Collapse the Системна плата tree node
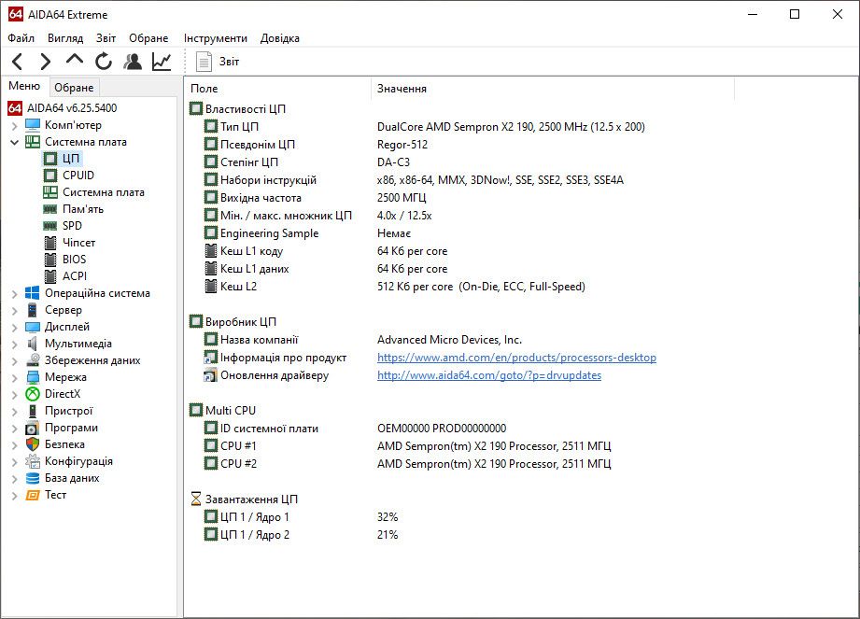 pos(14,142)
